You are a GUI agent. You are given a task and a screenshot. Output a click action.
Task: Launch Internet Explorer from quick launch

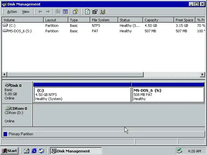click(x=34, y=151)
